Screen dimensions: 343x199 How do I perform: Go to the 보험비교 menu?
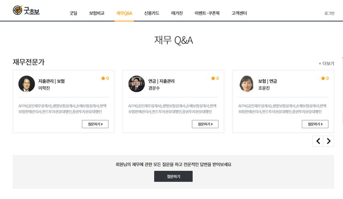96,13
